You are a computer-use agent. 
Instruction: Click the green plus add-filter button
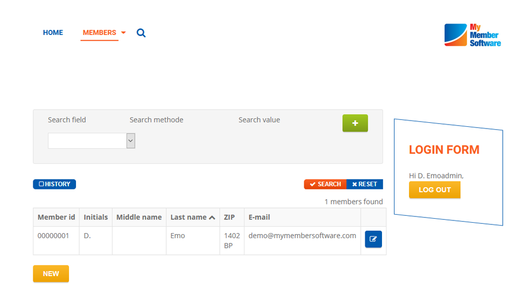pos(355,123)
